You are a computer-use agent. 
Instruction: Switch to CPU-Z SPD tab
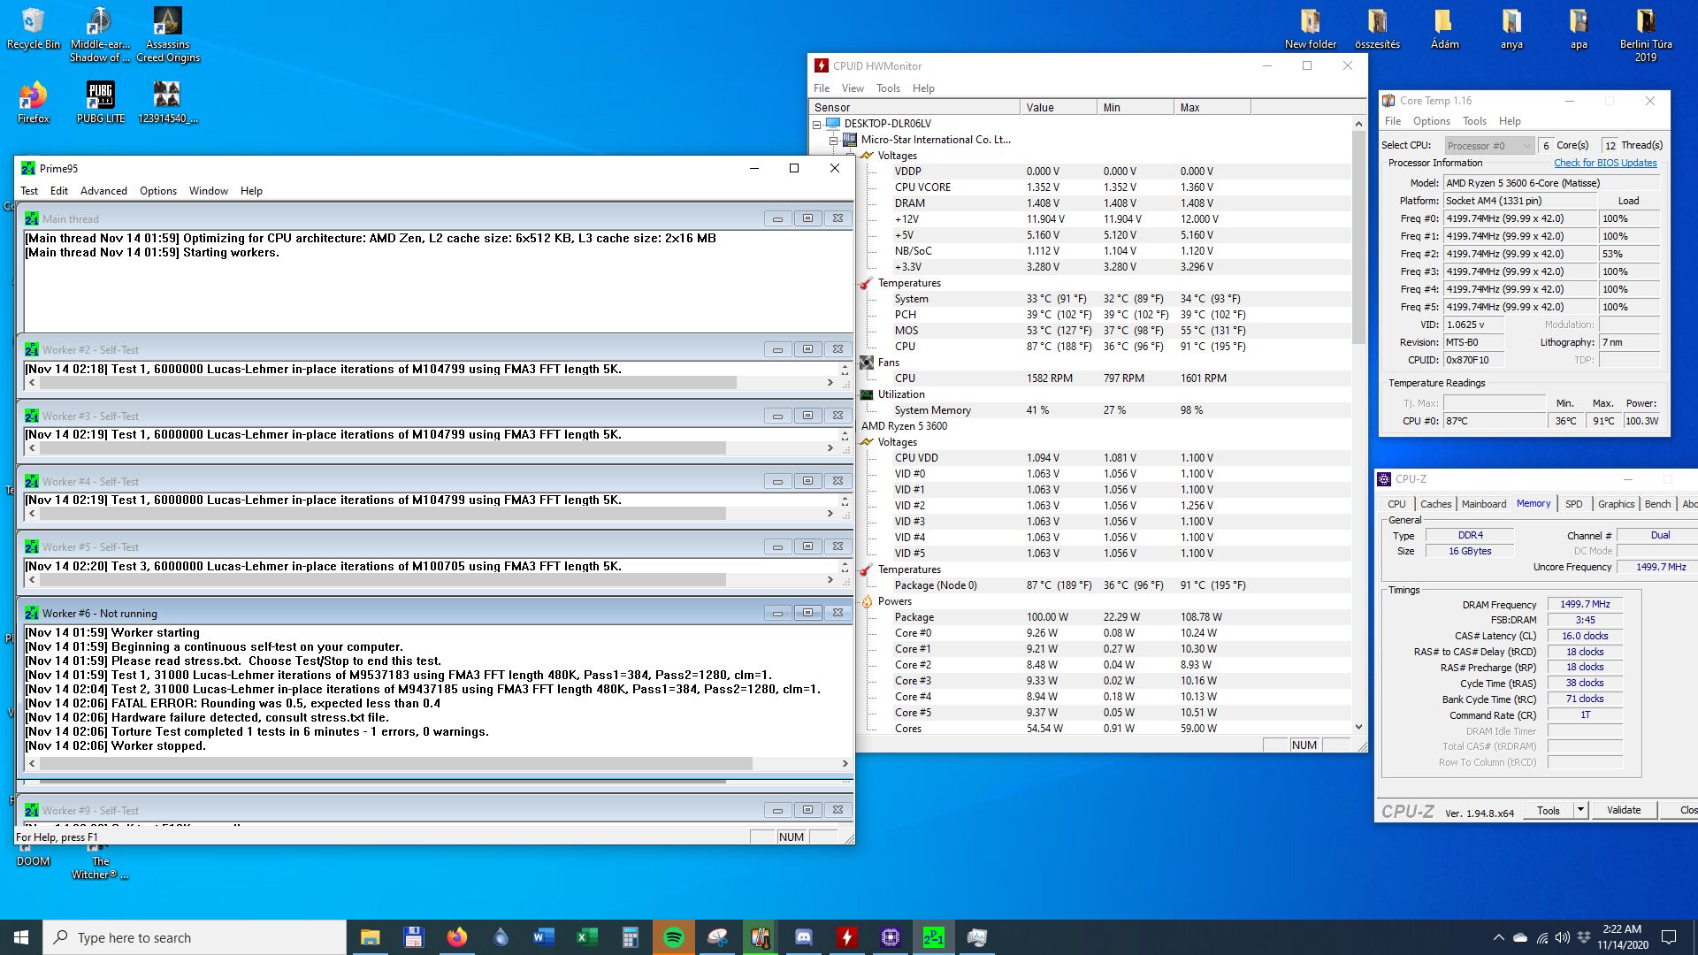(x=1573, y=504)
